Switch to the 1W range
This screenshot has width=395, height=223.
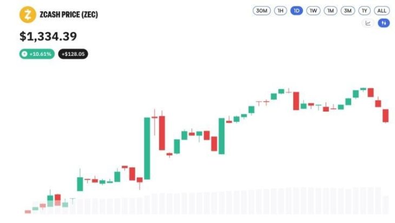313,11
